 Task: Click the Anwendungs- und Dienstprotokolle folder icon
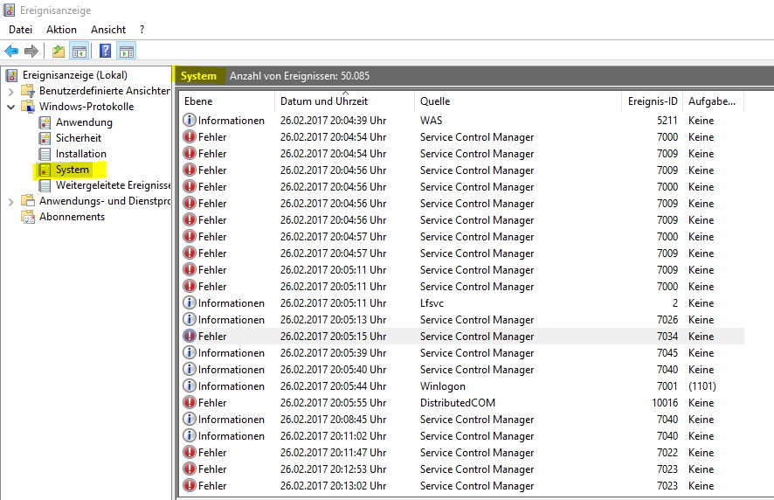[x=28, y=201]
